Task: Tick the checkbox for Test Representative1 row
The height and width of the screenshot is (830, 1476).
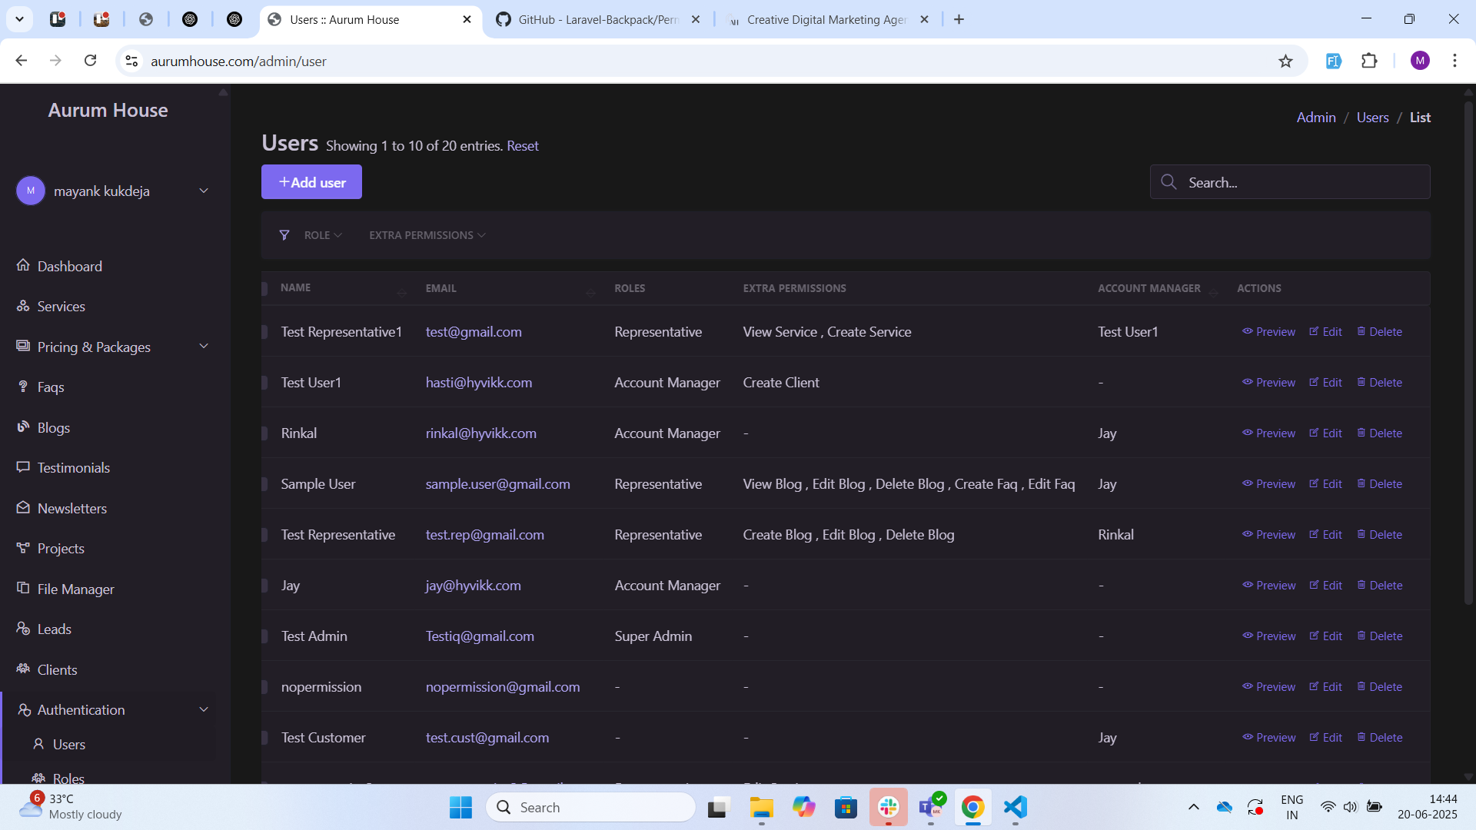Action: pos(264,332)
